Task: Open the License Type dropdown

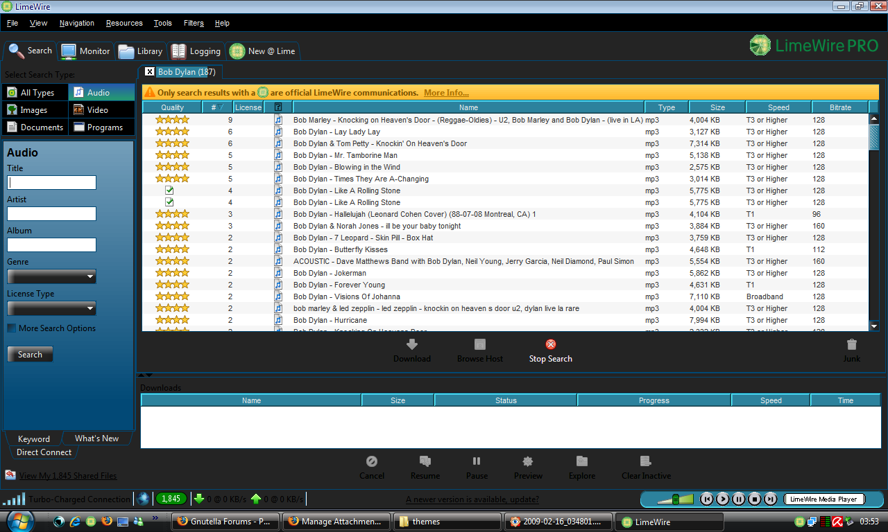Action: click(51, 308)
